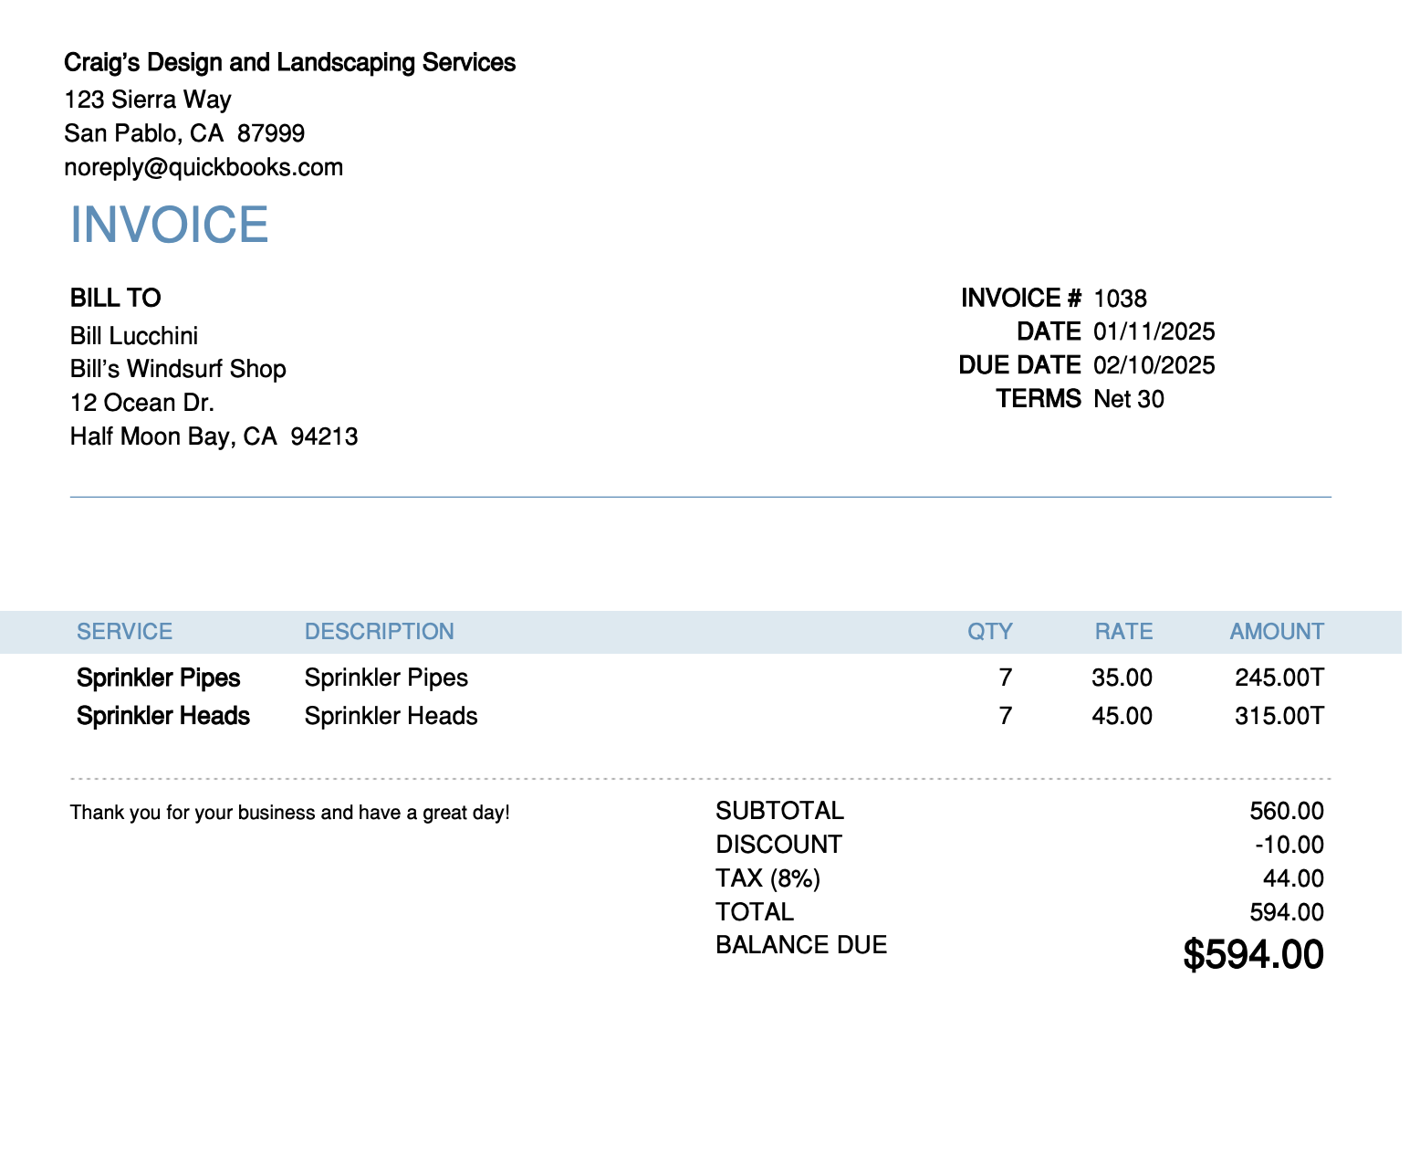Click the DESCRIPTION column header
1420x1156 pixels.
pos(379,632)
